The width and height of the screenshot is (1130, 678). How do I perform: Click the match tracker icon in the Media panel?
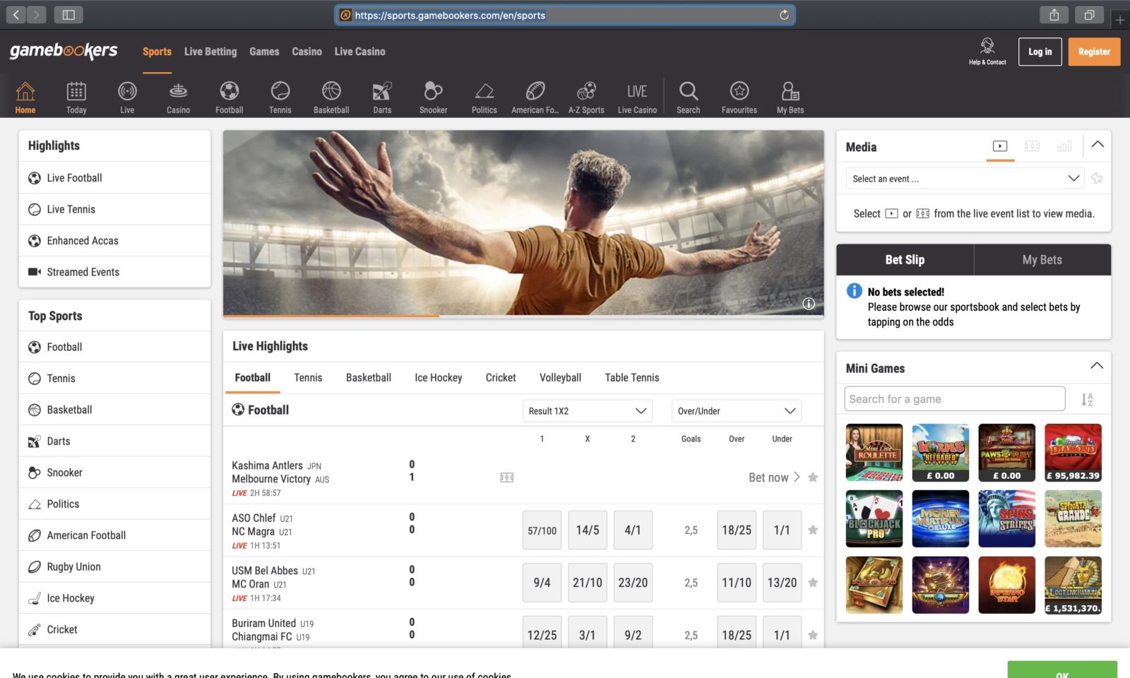(x=1033, y=146)
